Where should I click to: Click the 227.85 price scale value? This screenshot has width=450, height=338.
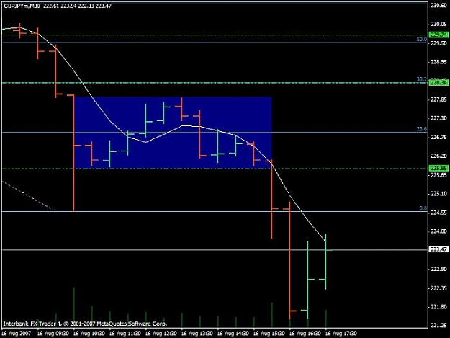tap(438, 99)
